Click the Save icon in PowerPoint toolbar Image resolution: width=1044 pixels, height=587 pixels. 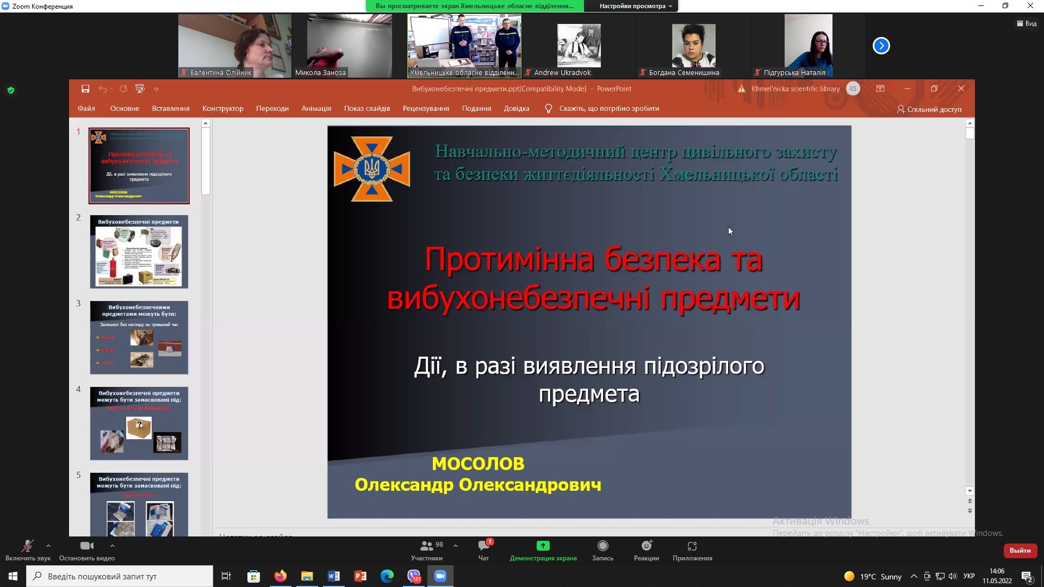click(85, 89)
